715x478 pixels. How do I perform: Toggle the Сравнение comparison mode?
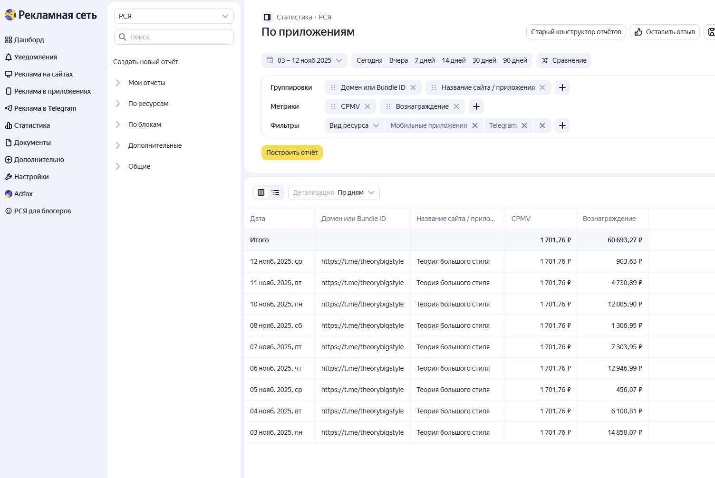pos(564,60)
